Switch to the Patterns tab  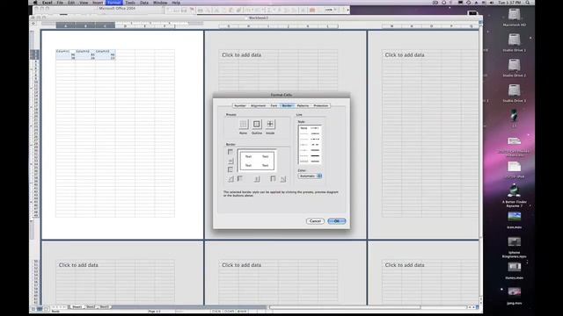click(x=303, y=105)
